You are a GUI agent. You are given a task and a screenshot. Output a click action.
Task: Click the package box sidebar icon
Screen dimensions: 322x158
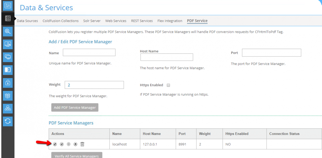click(x=8, y=96)
